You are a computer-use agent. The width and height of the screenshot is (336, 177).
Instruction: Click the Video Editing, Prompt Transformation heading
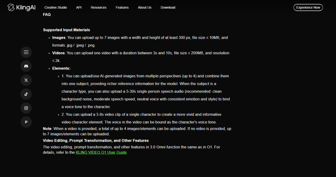tap(96, 141)
